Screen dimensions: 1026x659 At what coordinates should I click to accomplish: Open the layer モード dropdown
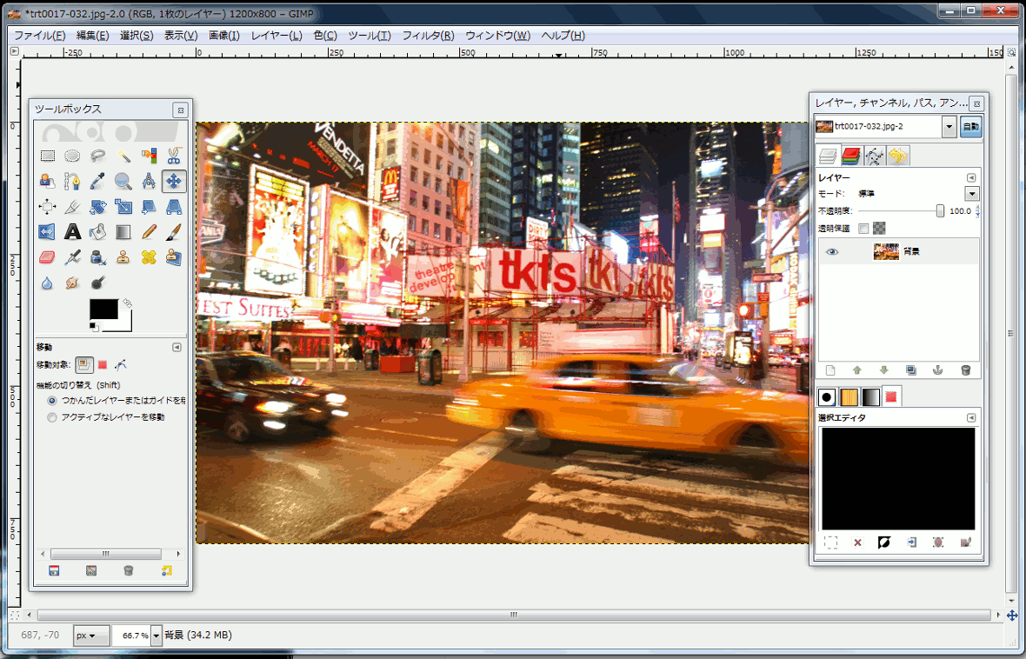click(972, 194)
